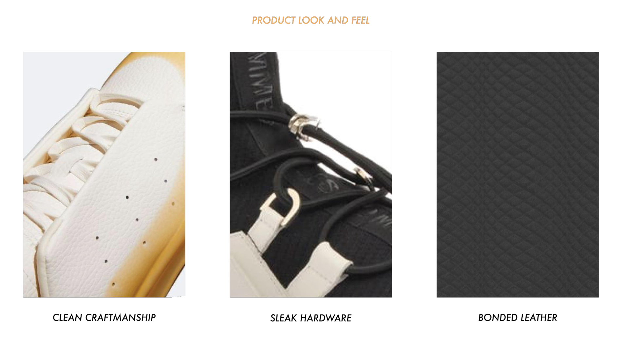621x348 pixels.
Task: Select the white leather sneaker image
Action: pos(104,175)
